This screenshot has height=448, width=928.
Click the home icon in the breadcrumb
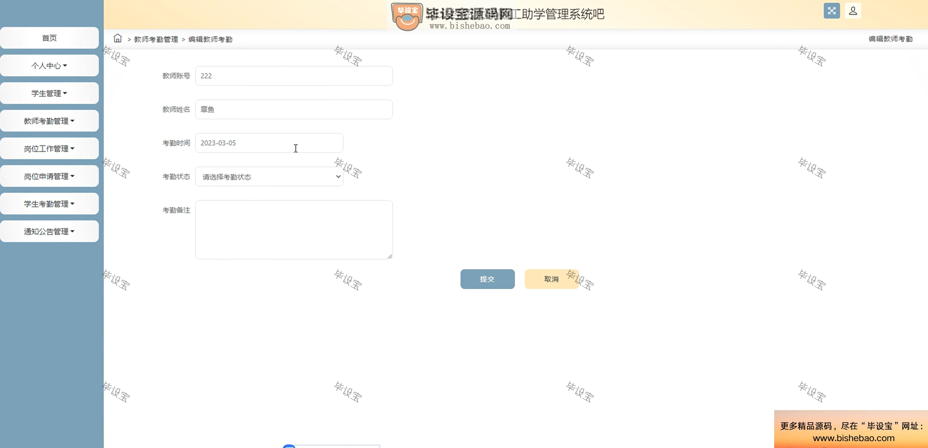pyautogui.click(x=118, y=38)
